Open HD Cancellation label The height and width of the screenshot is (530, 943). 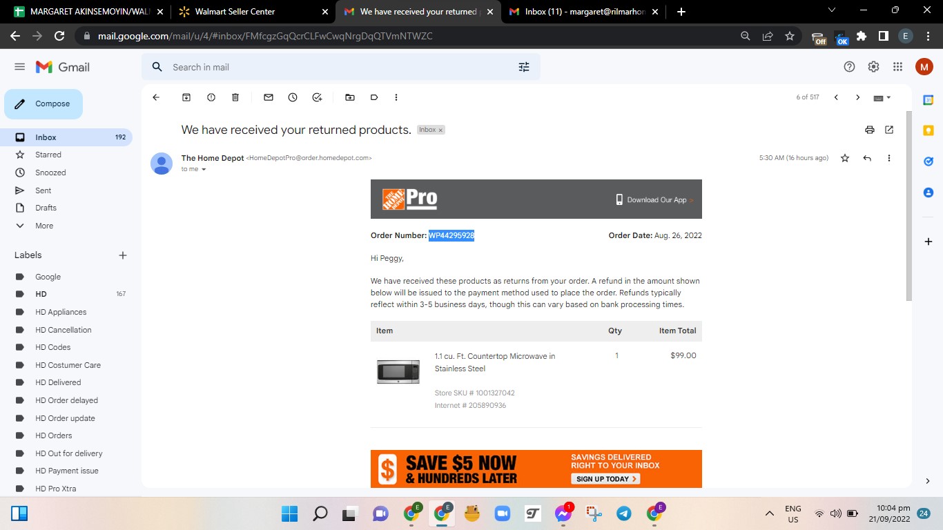[66, 330]
